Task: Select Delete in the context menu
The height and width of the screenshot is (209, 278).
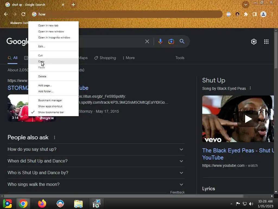Action: click(53, 76)
